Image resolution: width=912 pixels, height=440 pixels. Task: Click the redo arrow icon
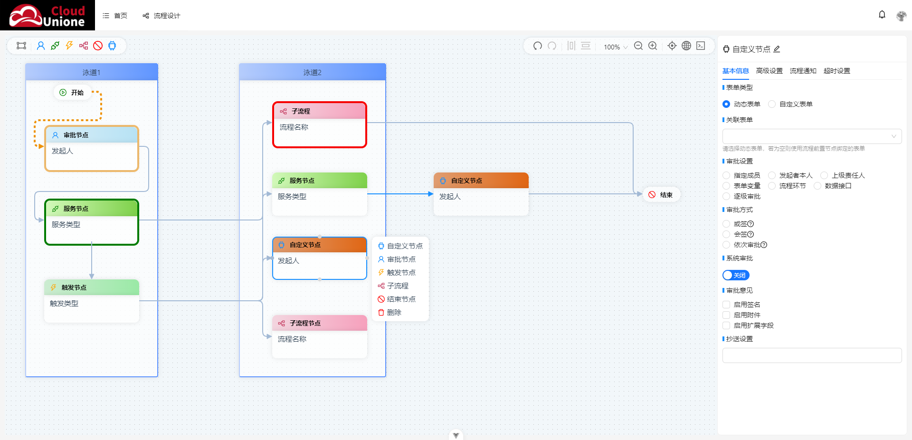[552, 46]
